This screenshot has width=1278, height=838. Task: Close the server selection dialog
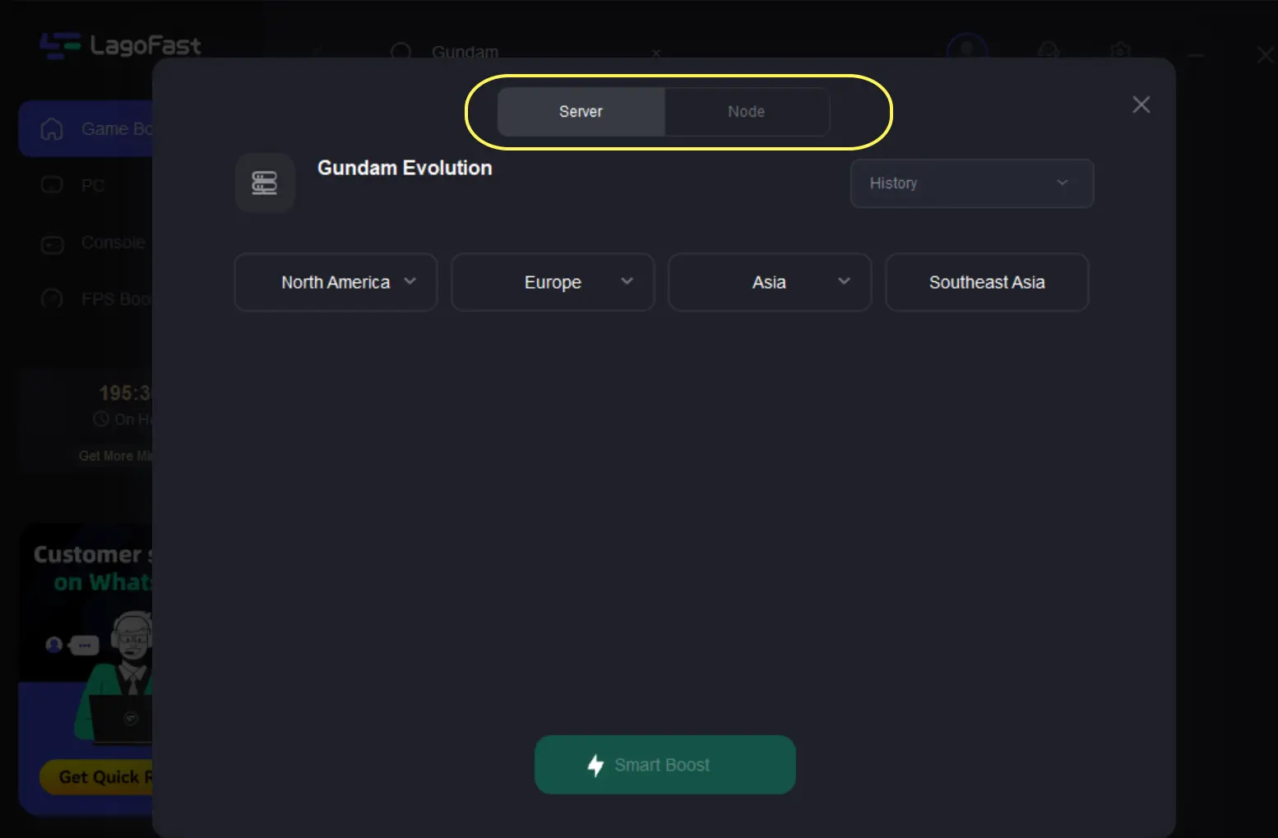(1141, 104)
